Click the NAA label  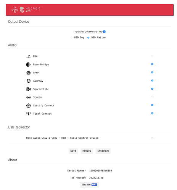click(35, 56)
